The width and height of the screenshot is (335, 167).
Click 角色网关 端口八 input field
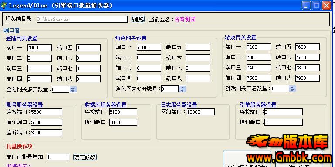[x=198, y=79]
